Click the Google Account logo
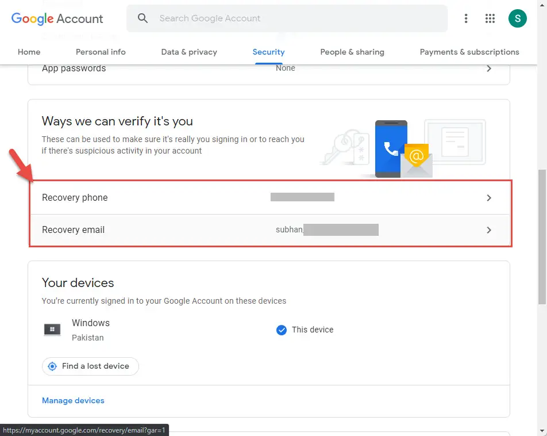Viewport: 547px width, 436px height. [x=57, y=18]
